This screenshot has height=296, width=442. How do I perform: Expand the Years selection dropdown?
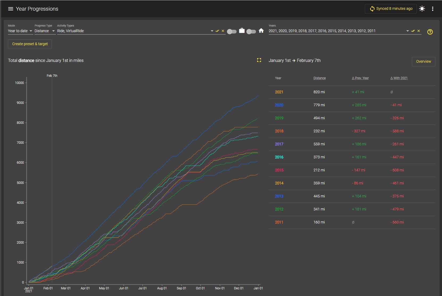(407, 31)
